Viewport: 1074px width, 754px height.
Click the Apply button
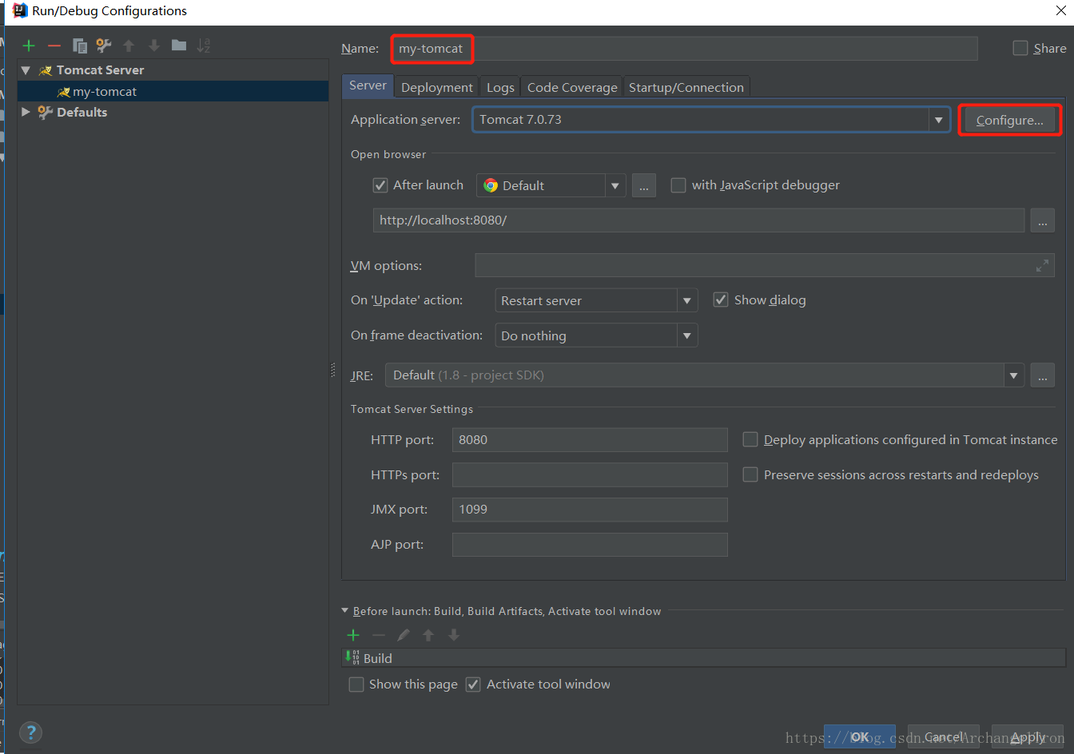(x=1028, y=736)
